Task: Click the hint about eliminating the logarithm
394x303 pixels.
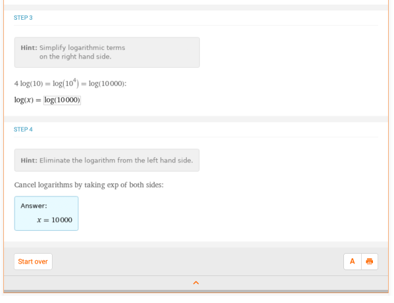Action: tap(107, 160)
